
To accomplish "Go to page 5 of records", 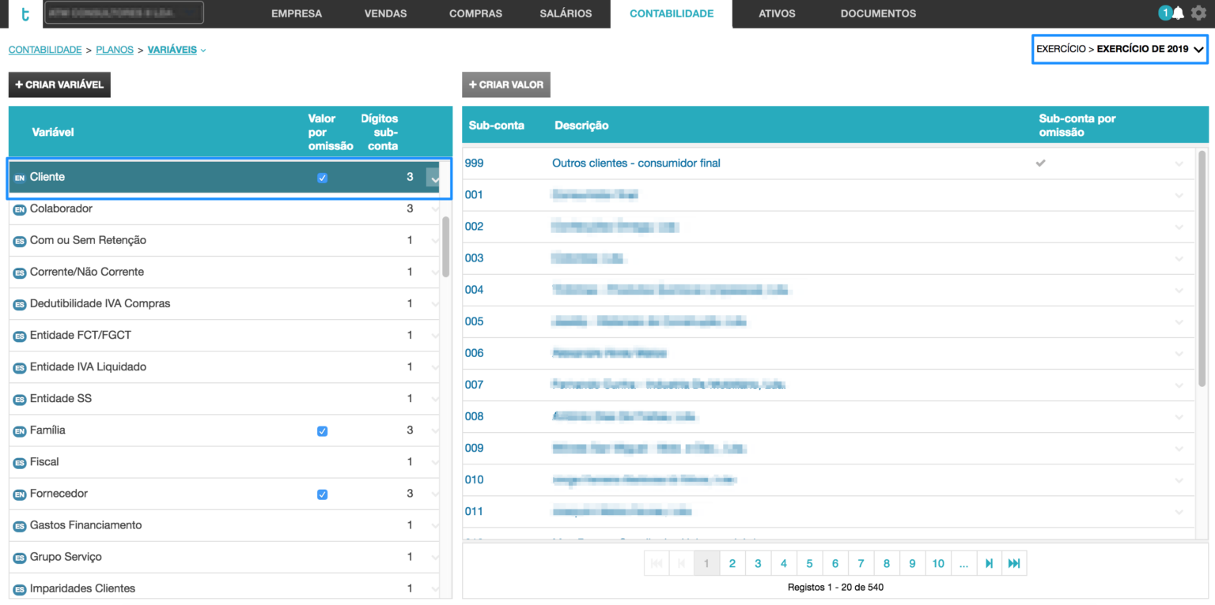I will click(809, 563).
